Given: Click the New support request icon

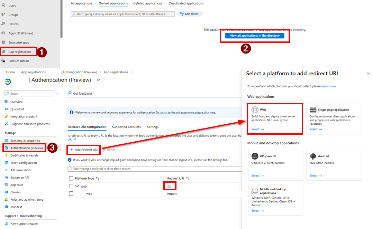Looking at the screenshot, I should click(7, 223).
